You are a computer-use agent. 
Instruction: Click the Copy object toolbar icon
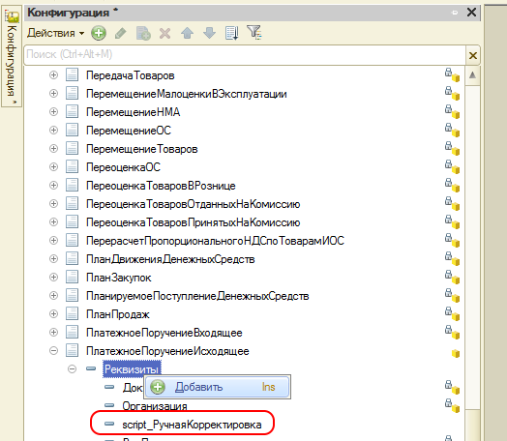tap(143, 33)
